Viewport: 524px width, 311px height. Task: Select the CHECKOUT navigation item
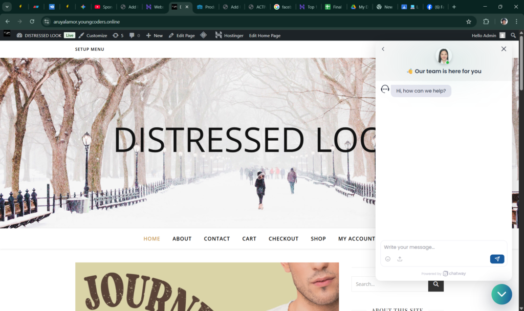pyautogui.click(x=283, y=238)
